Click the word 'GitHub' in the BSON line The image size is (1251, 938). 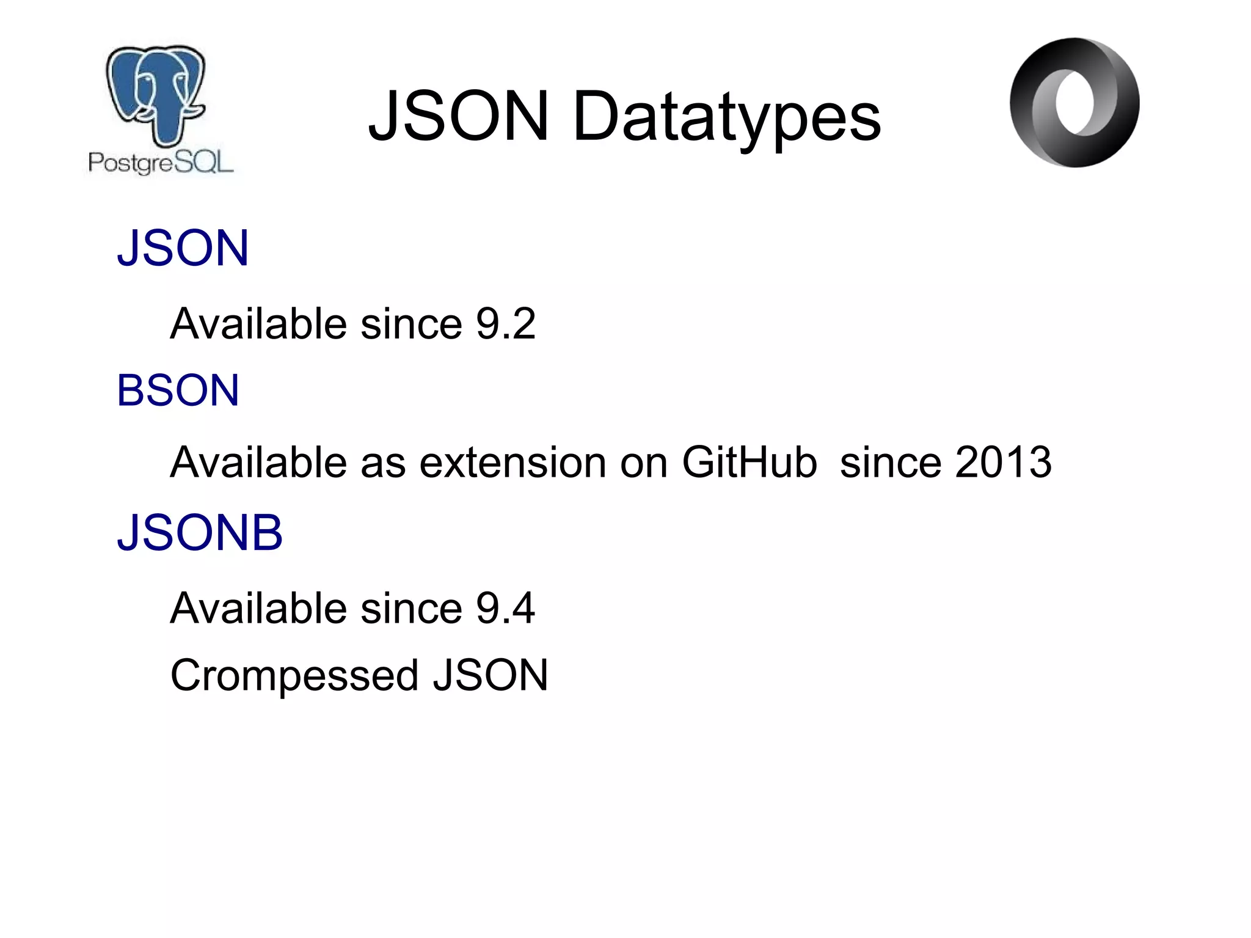coord(749,462)
